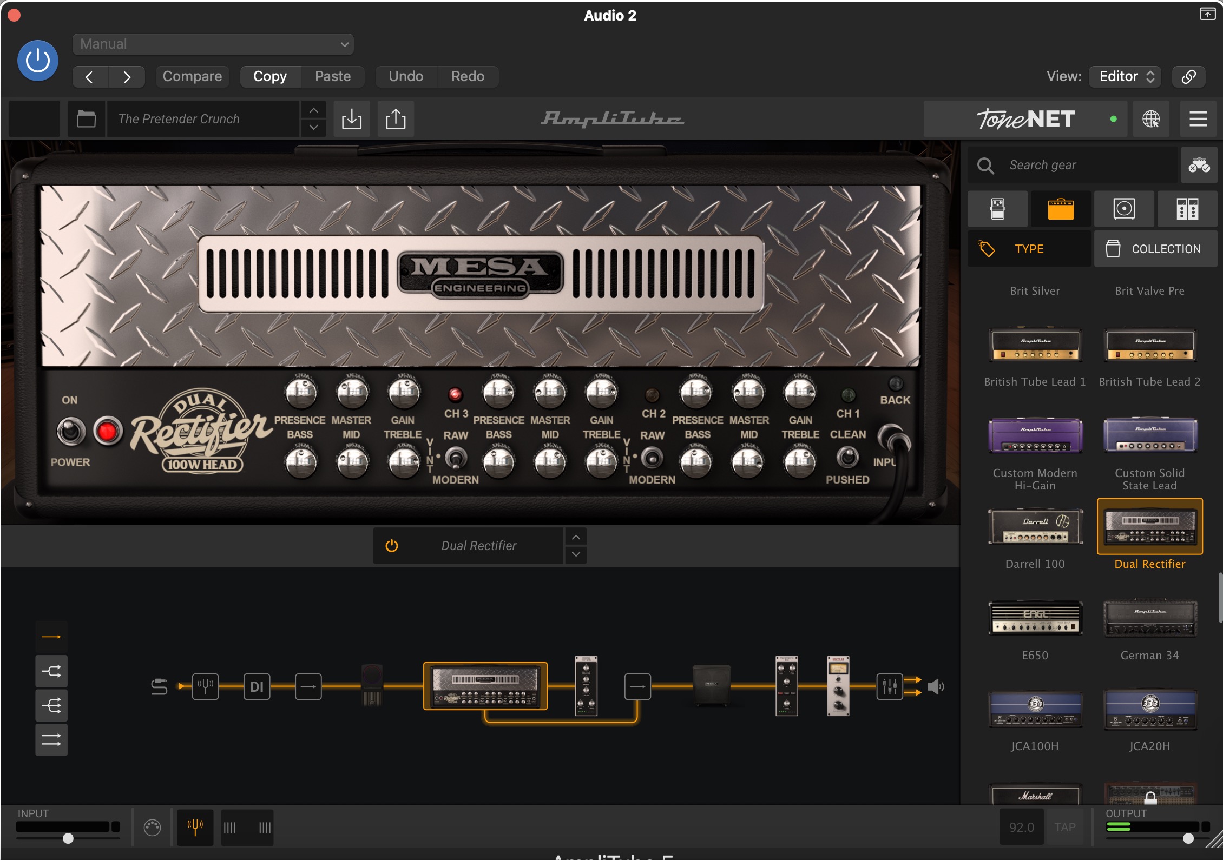Click the link sidechain icon
The image size is (1223, 860).
[1189, 77]
